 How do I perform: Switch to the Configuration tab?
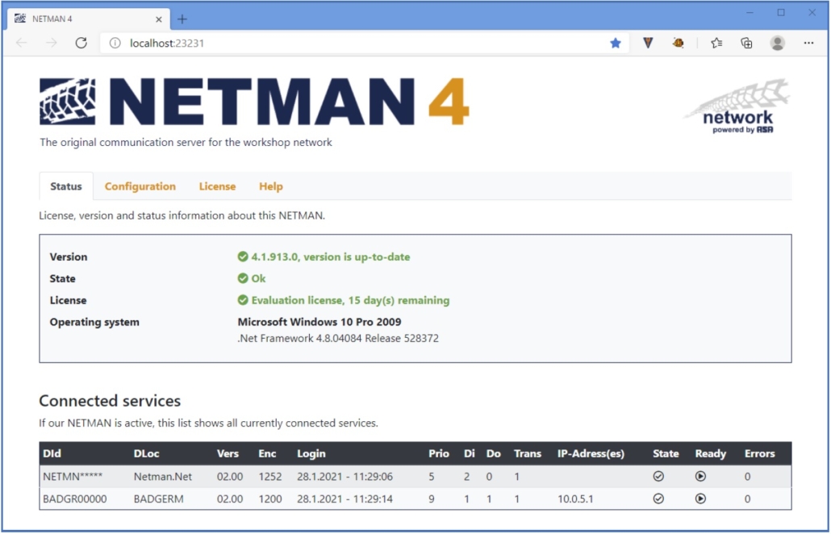[x=140, y=186]
